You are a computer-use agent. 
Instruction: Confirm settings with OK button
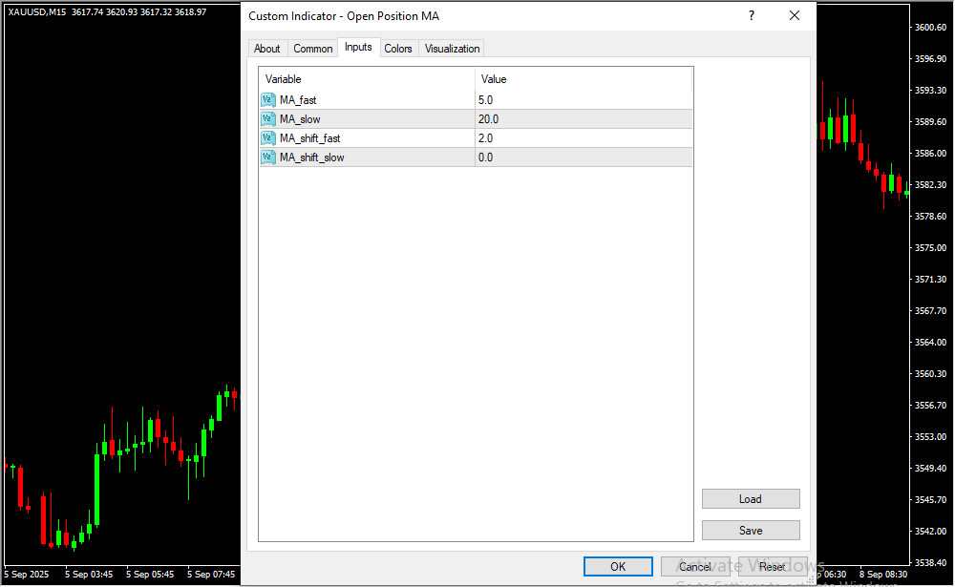[618, 567]
